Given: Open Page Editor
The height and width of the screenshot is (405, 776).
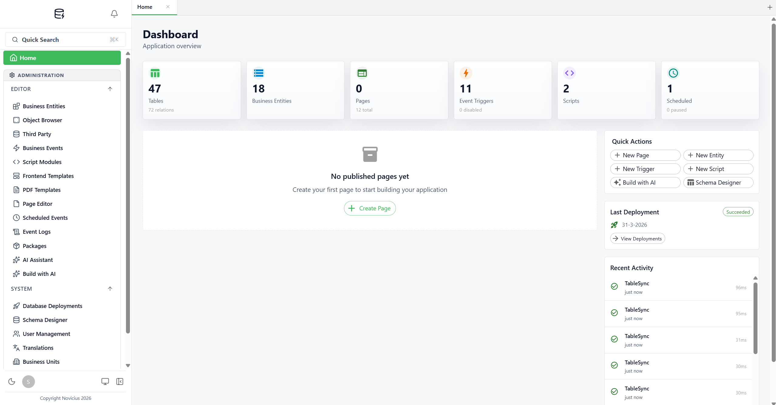Looking at the screenshot, I should [62, 204].
